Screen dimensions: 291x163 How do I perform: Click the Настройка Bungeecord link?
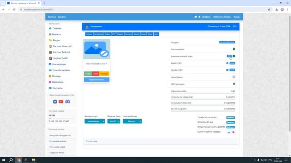click(60, 135)
